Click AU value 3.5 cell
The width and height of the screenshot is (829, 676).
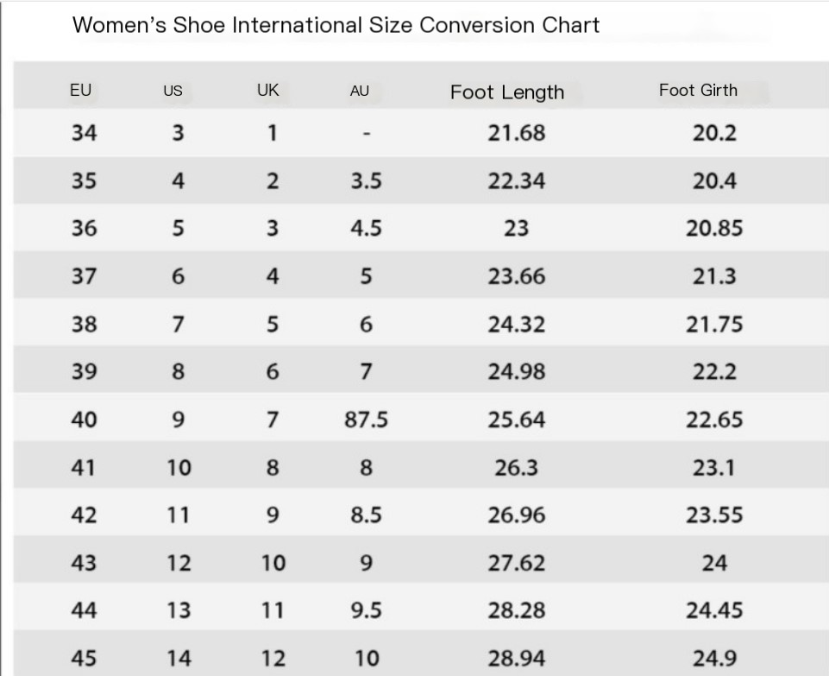366,181
